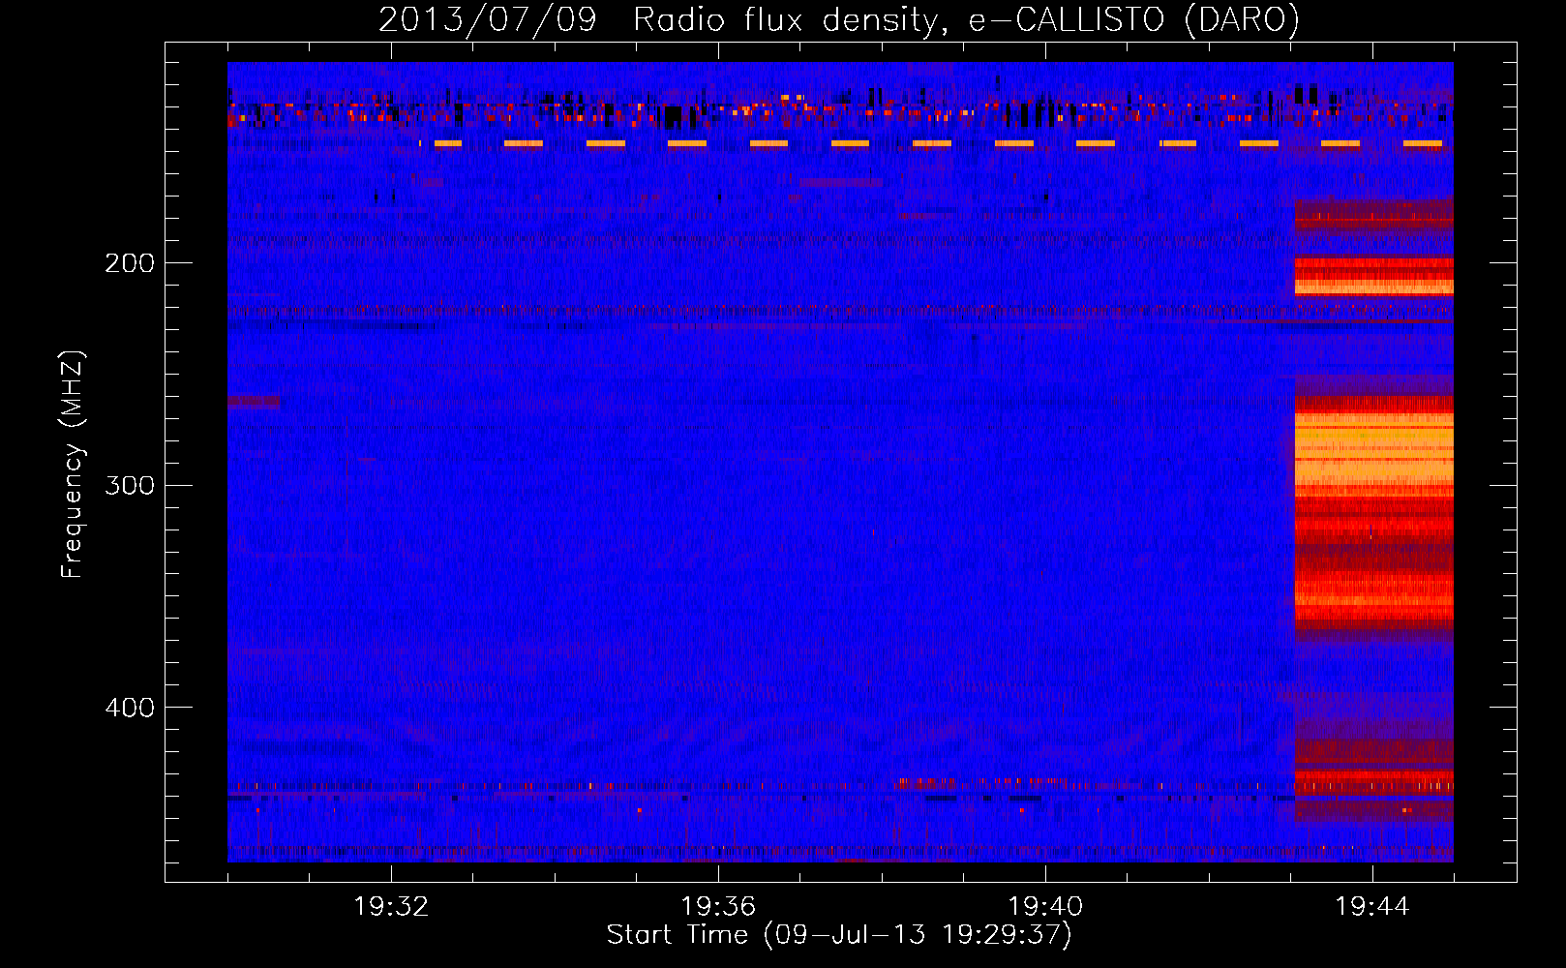This screenshot has height=968, width=1566.
Task: Click the 'Start Time (09-Jul-13 19:29:37)' label
Action: (x=839, y=935)
